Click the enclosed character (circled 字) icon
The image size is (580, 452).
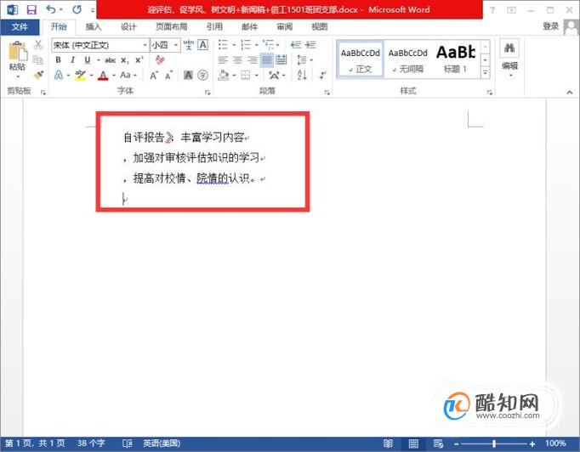tap(202, 76)
